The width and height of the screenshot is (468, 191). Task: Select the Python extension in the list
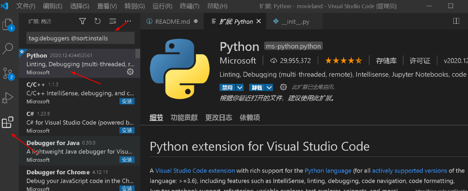click(x=80, y=63)
